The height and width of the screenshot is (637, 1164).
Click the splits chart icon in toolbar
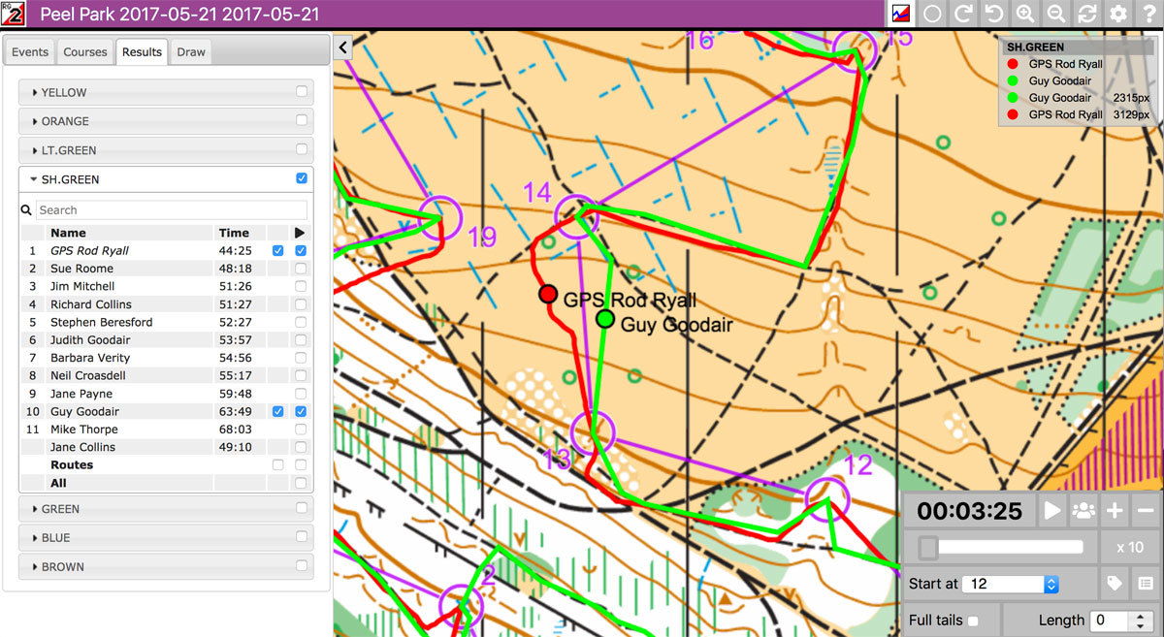[901, 14]
